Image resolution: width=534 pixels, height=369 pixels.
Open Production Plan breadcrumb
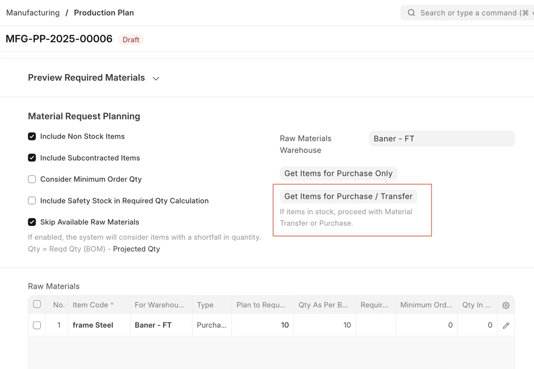104,13
